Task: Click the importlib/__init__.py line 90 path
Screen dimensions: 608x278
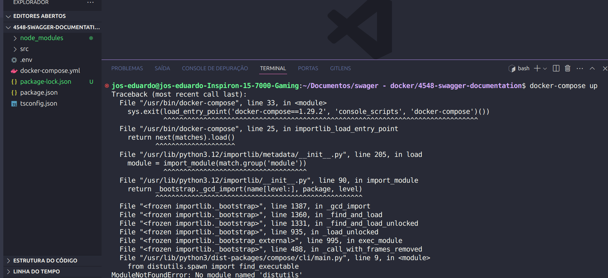Action: 225,180
